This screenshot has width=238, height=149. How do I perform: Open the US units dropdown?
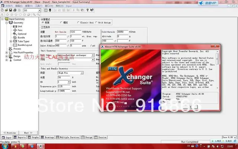coord(39,10)
